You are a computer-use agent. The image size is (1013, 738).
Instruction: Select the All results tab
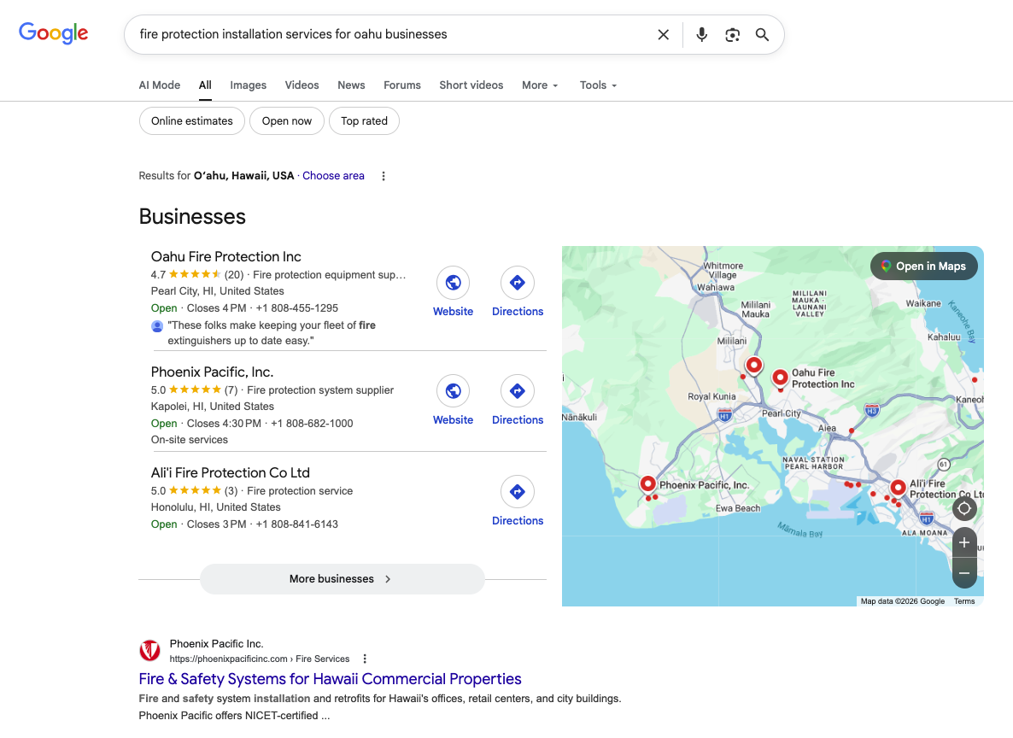pos(206,85)
